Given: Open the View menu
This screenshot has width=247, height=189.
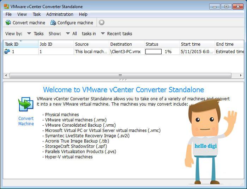Looking at the screenshot, I should (22, 14).
